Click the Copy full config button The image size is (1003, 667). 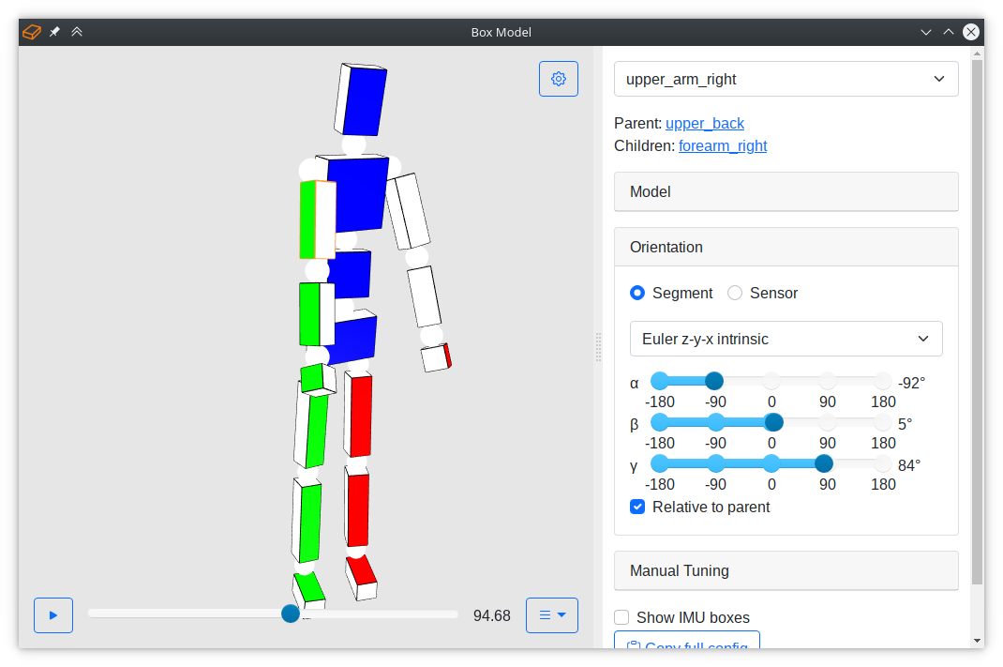687,640
